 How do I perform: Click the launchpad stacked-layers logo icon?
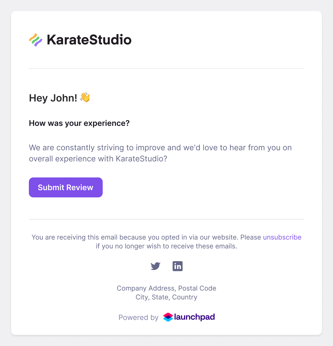pos(168,317)
